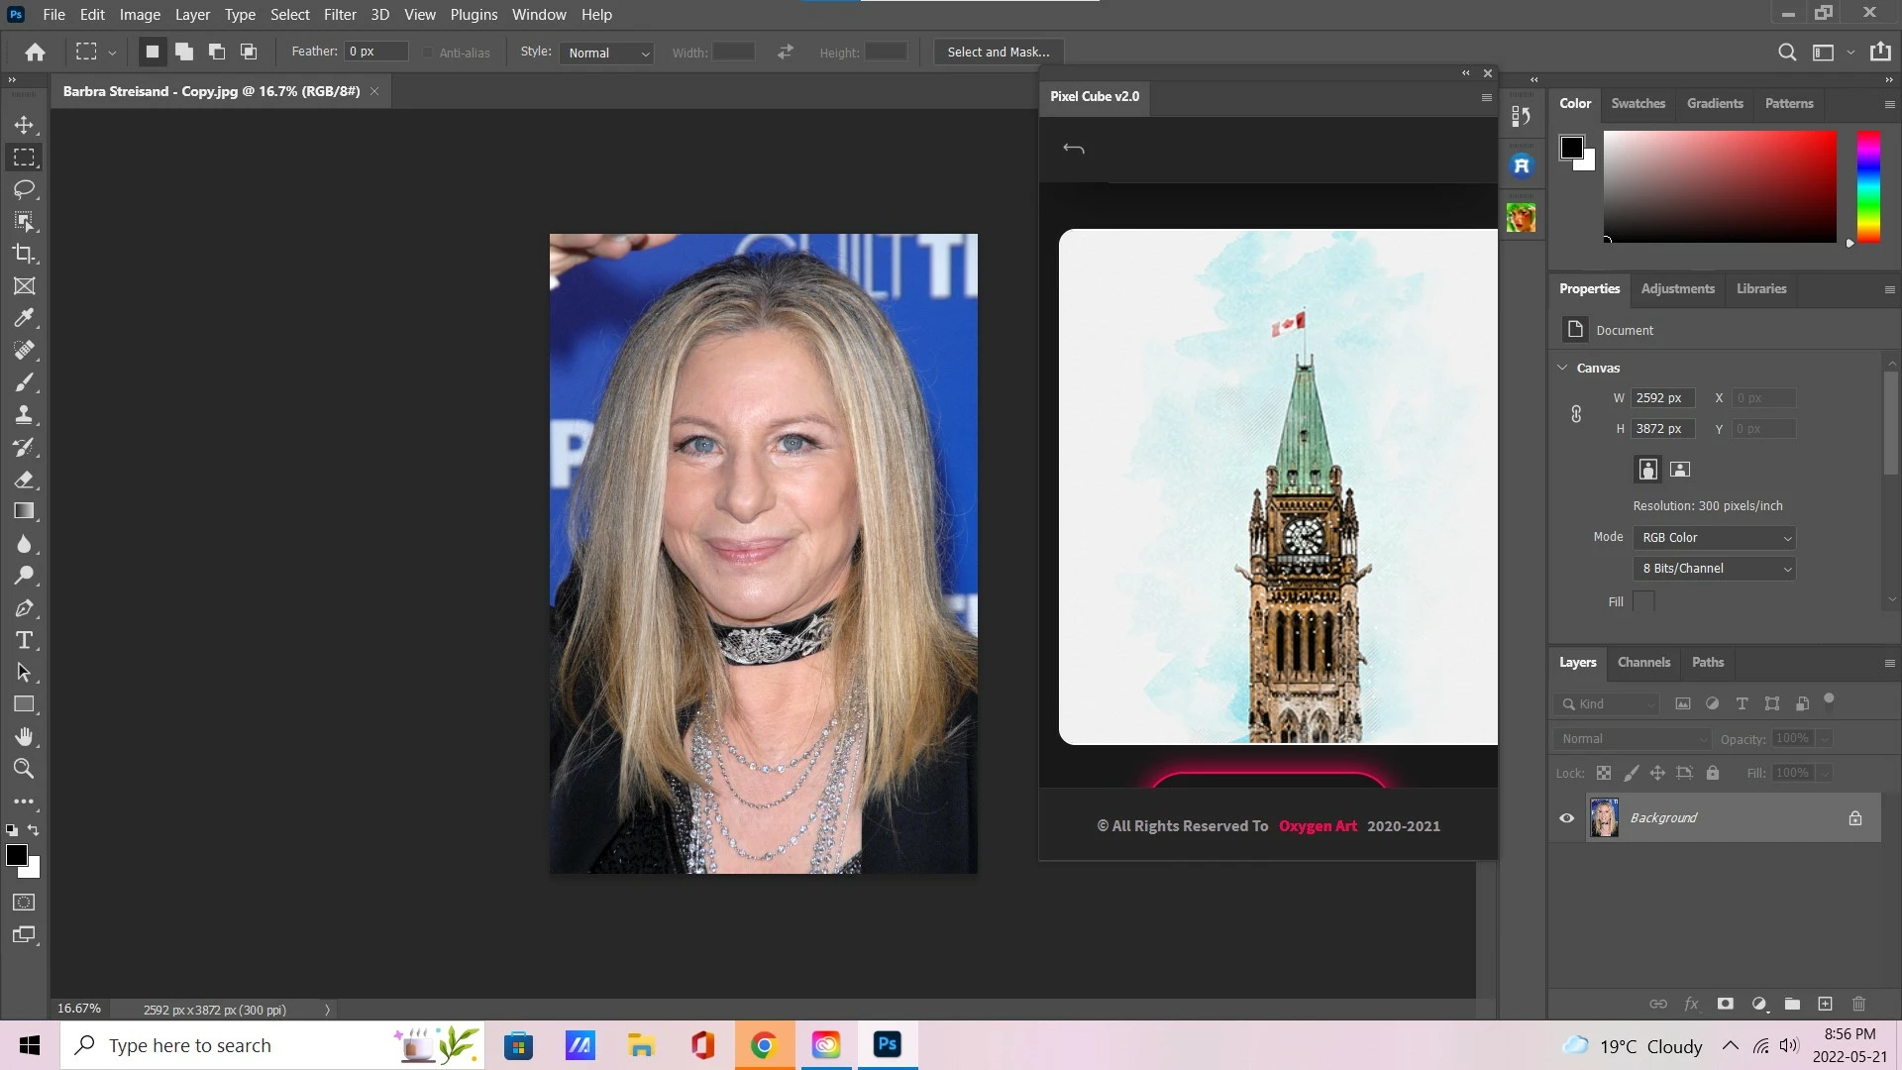Switch to the Channels tab
1902x1070 pixels.
click(1643, 663)
